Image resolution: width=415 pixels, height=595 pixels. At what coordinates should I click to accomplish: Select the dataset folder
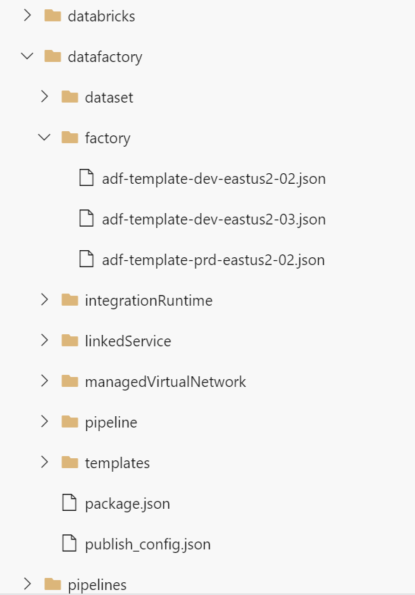(x=109, y=97)
